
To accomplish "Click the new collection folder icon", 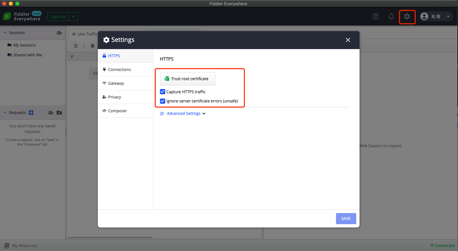I will pyautogui.click(x=59, y=113).
